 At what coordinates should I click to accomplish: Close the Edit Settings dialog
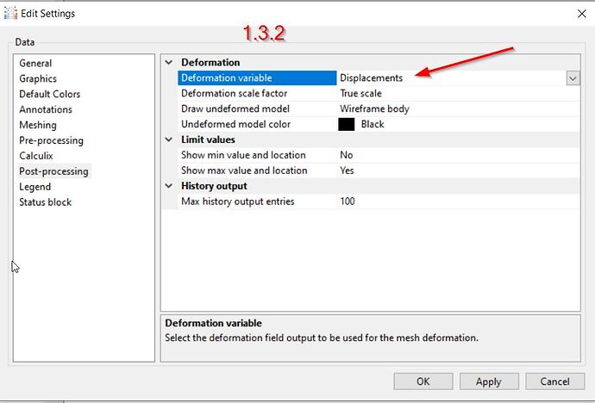coord(581,14)
